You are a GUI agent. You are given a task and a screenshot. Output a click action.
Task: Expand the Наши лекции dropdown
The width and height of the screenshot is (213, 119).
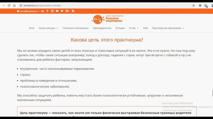[48, 28]
